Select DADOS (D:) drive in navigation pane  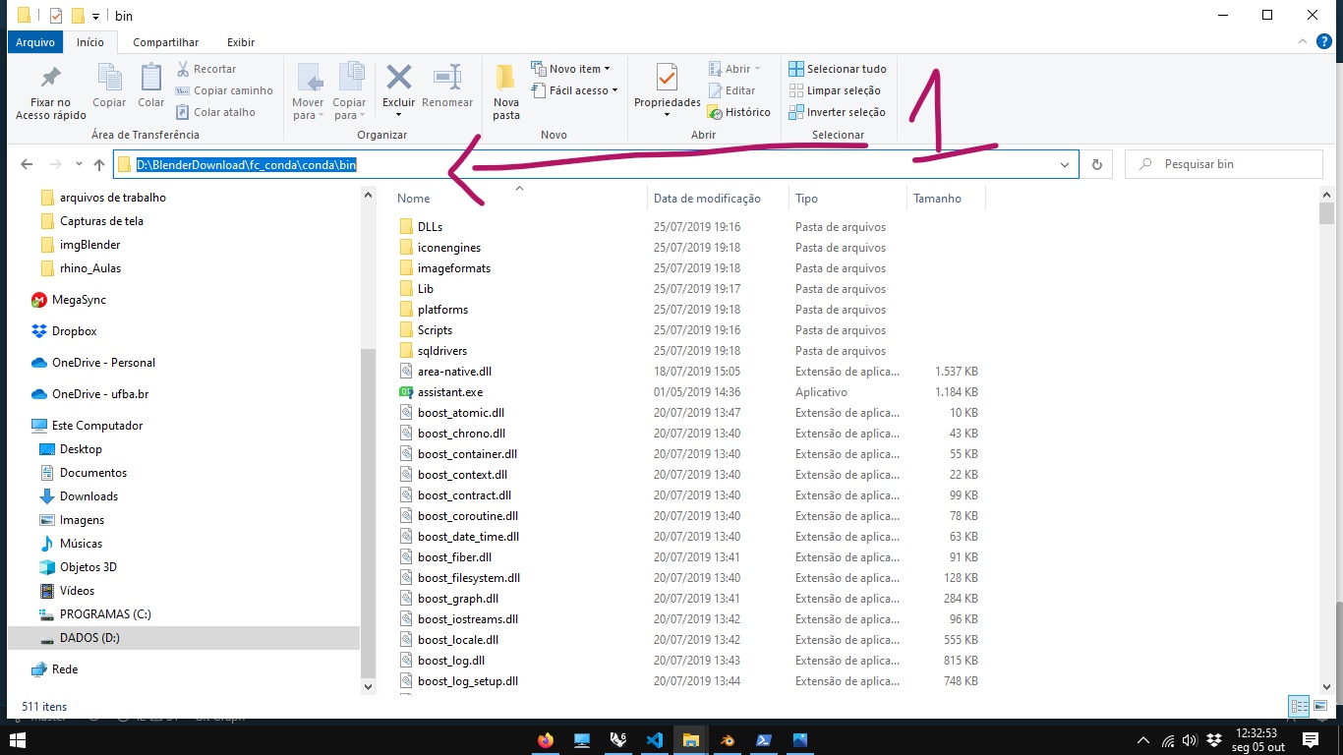pos(88,638)
